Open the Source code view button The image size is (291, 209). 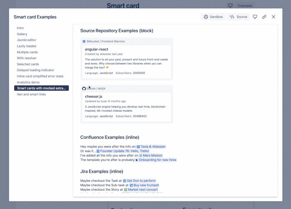coord(238,17)
